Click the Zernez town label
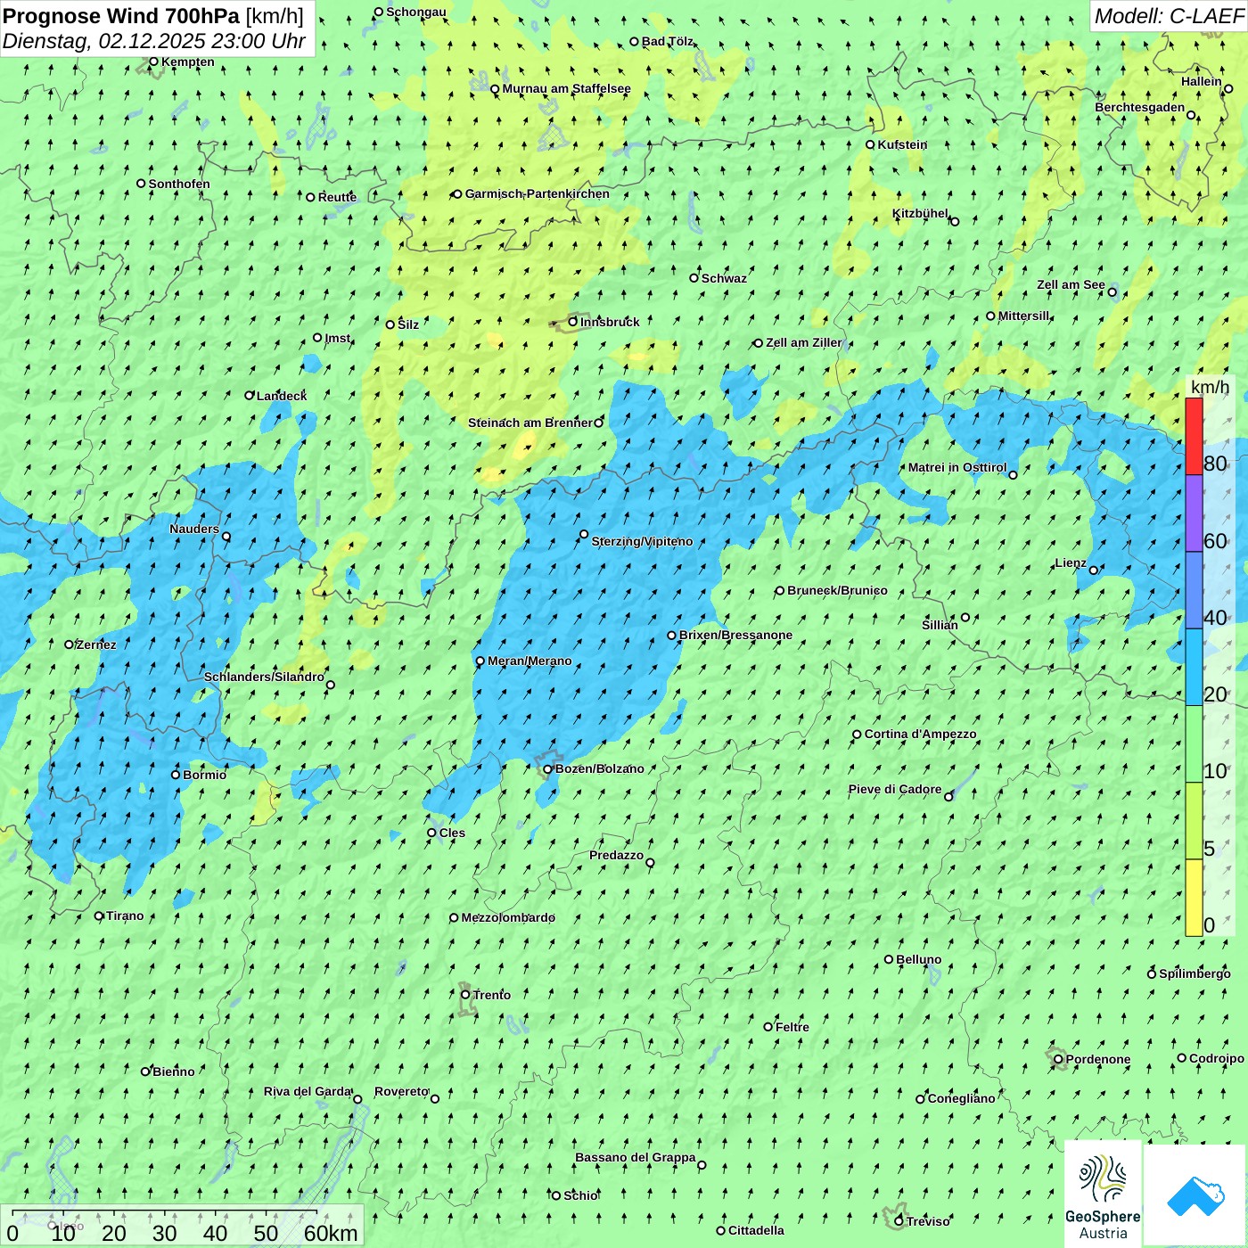This screenshot has height=1248, width=1248. point(96,645)
